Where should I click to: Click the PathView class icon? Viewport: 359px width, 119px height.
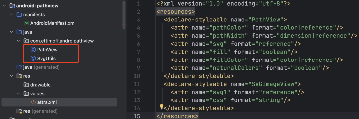[x=33, y=50]
